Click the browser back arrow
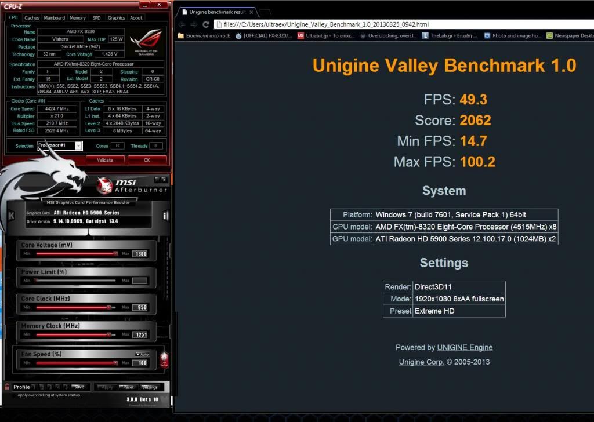 [x=183, y=24]
